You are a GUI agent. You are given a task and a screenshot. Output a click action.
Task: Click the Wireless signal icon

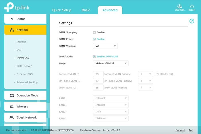click(12, 106)
